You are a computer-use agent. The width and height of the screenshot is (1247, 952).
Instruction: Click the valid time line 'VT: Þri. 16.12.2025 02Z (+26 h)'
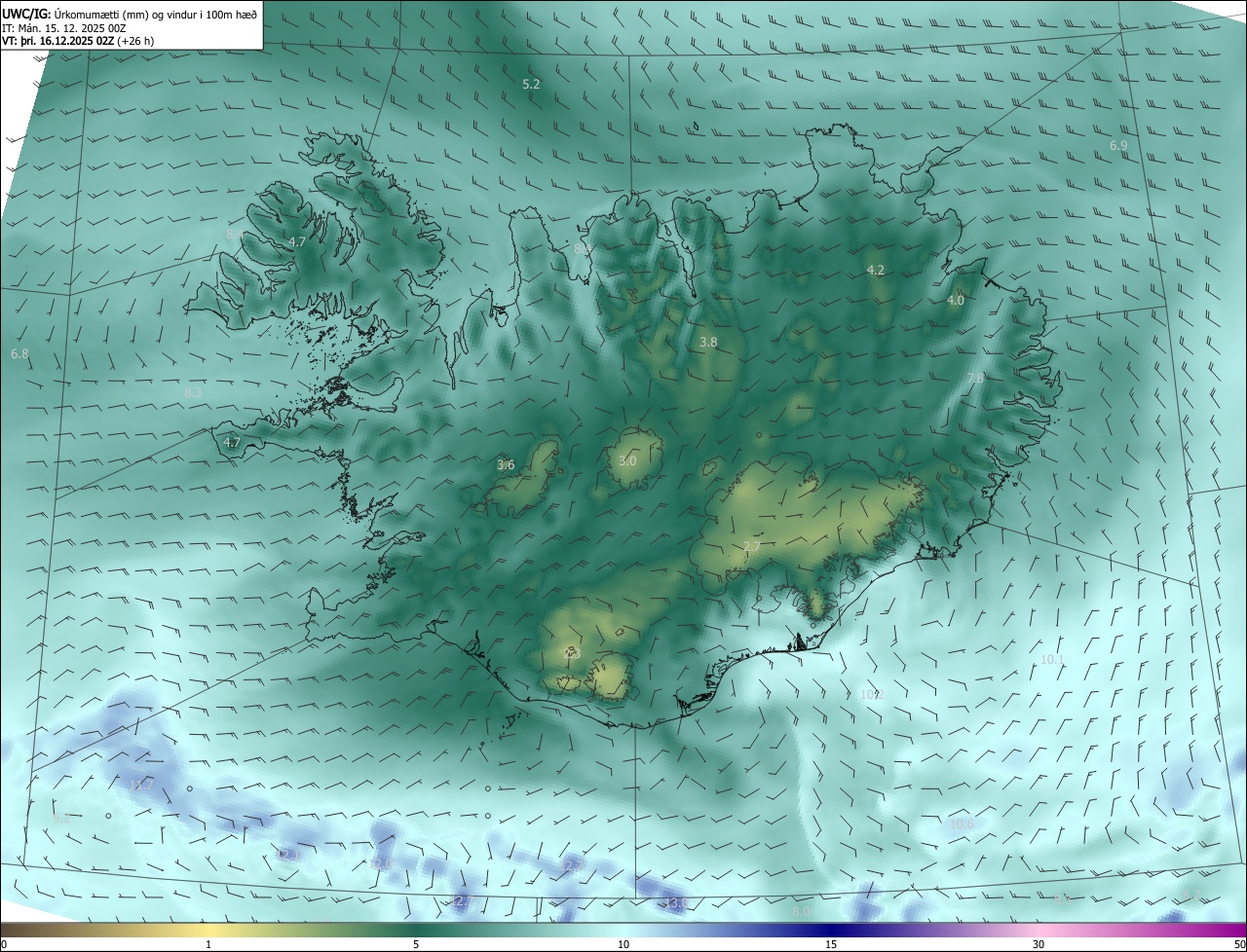78,41
